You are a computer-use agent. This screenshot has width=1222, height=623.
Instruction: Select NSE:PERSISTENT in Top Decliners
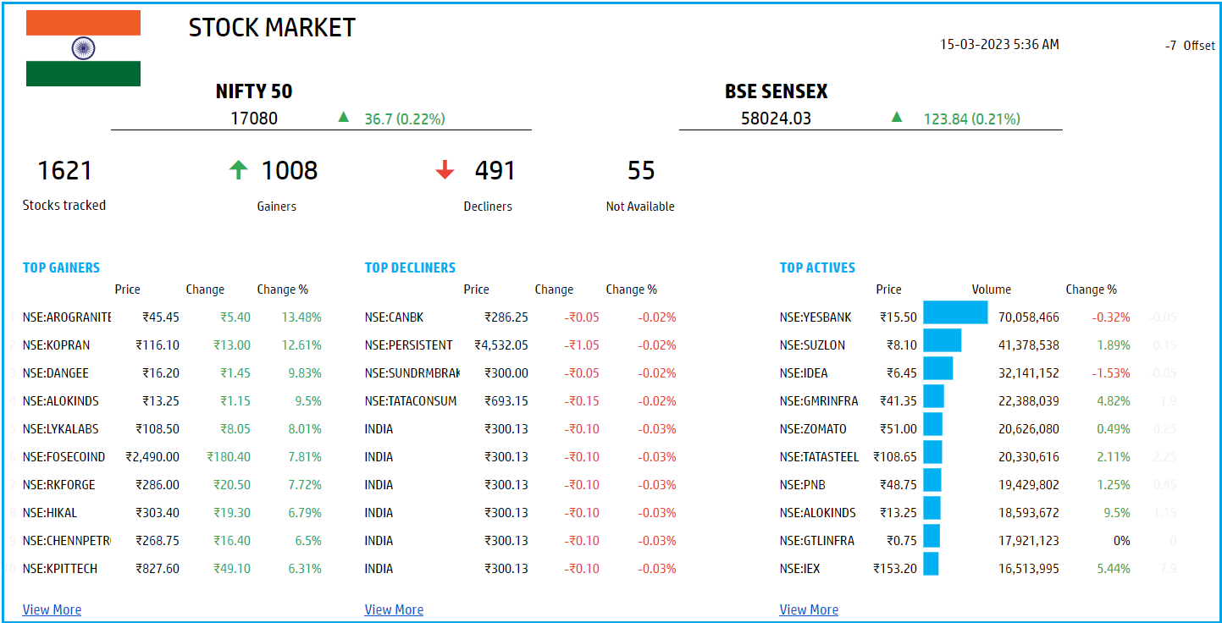[409, 345]
